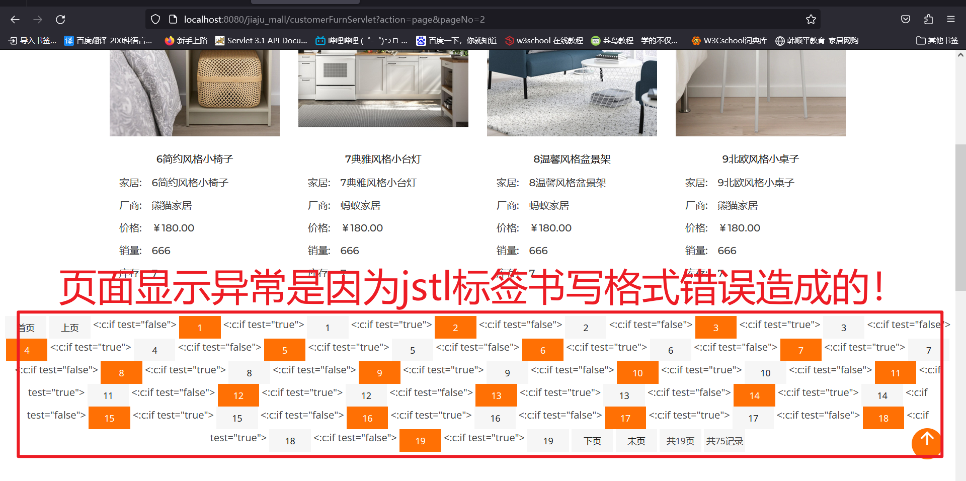Click orange page 12 button
The width and height of the screenshot is (966, 481).
tap(238, 395)
